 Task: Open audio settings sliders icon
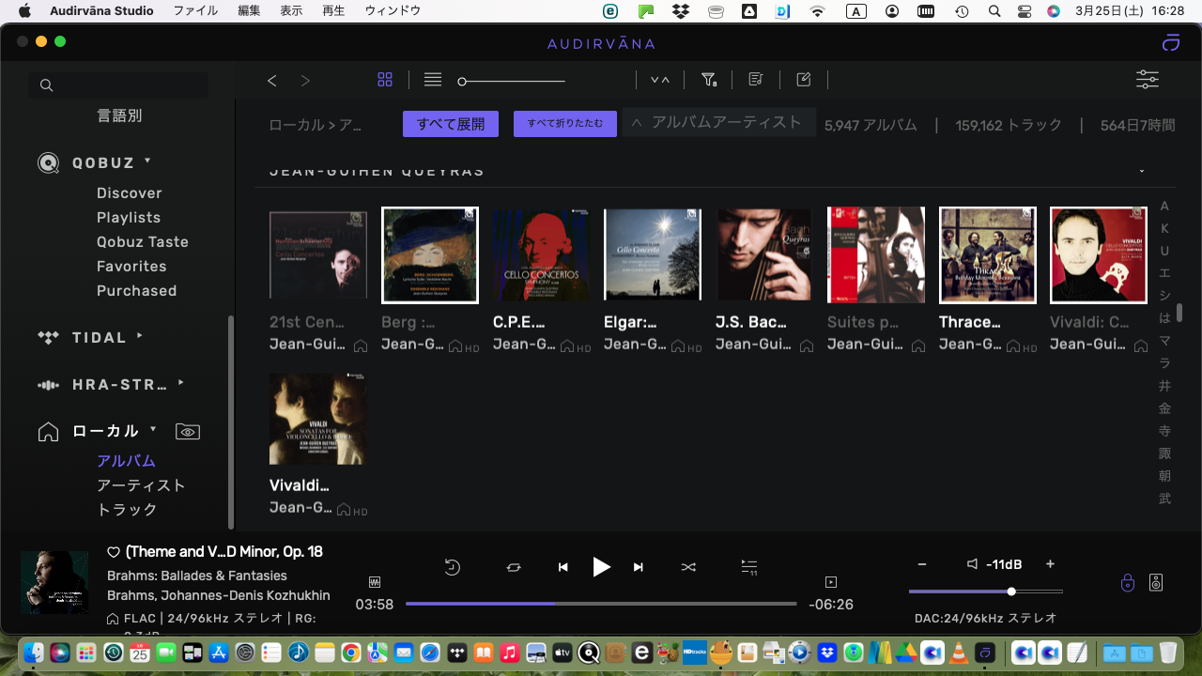pyautogui.click(x=1148, y=80)
